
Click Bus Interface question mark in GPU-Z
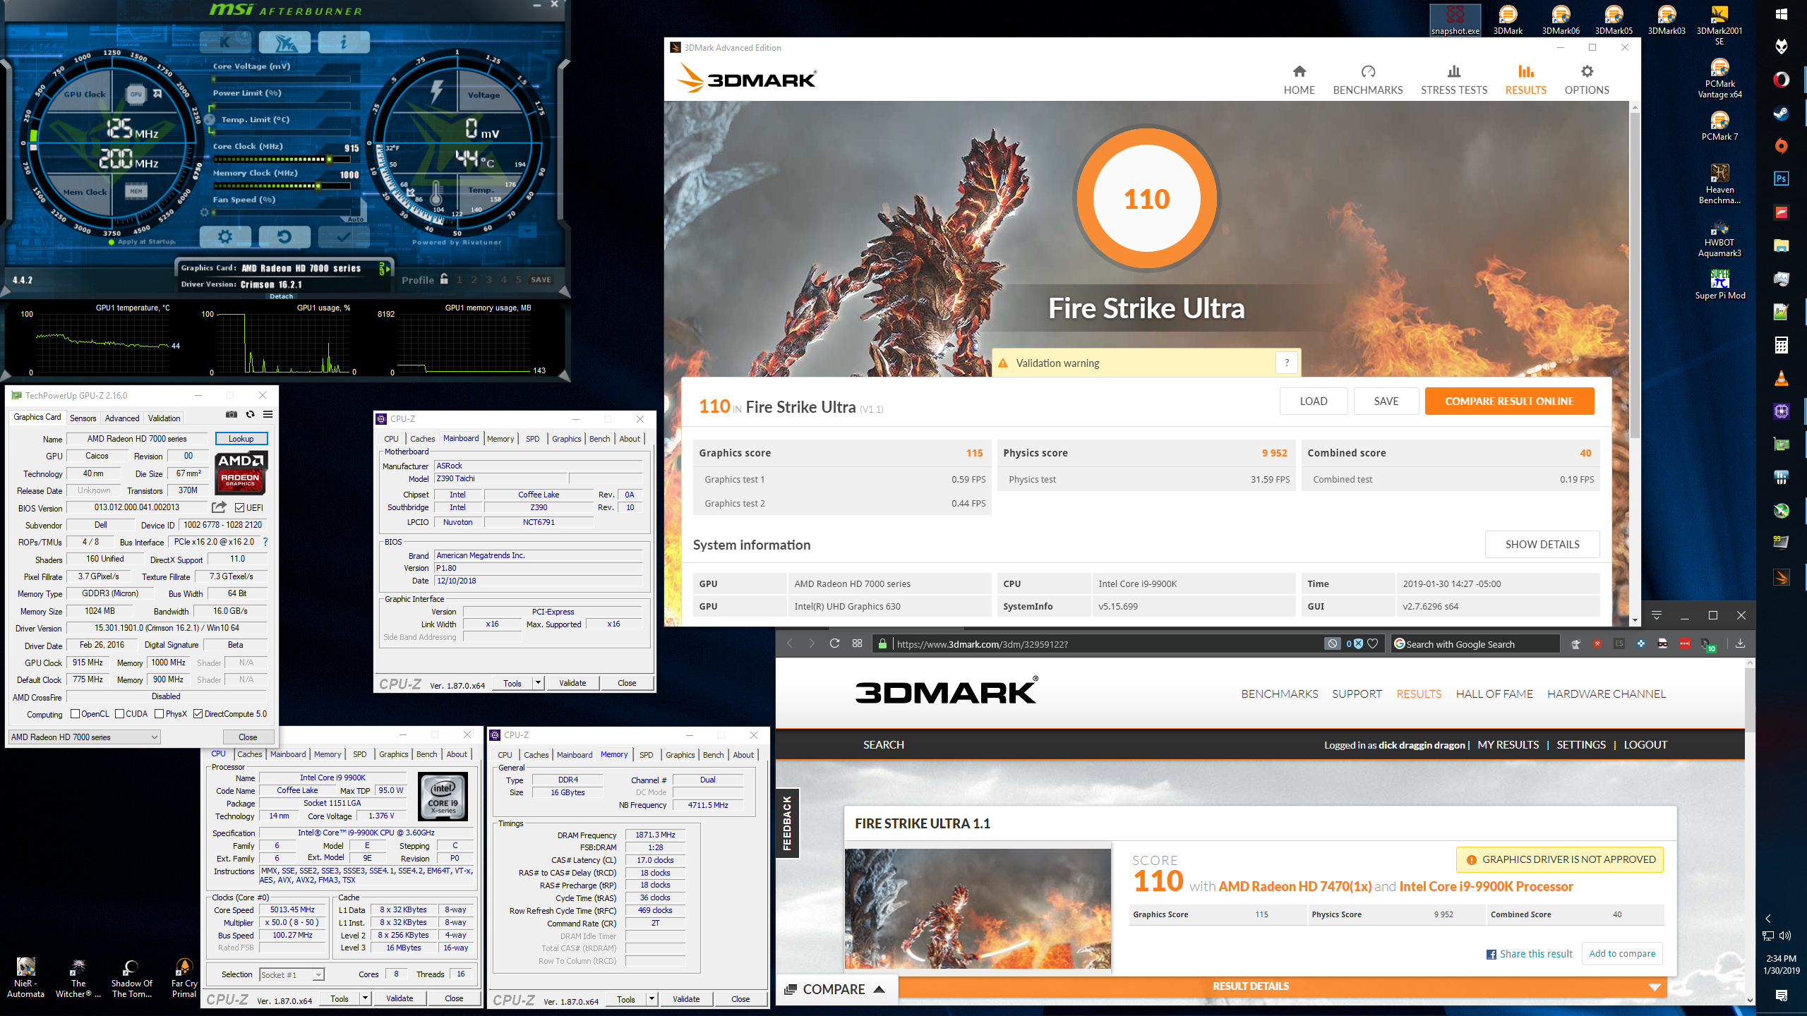(x=265, y=542)
